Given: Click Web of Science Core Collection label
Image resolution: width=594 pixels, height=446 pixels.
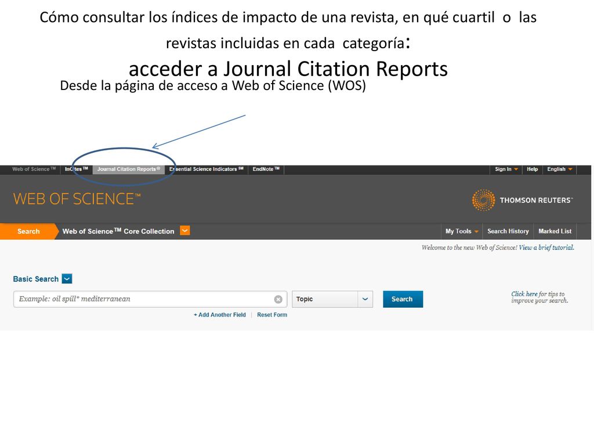Looking at the screenshot, I should pos(118,231).
